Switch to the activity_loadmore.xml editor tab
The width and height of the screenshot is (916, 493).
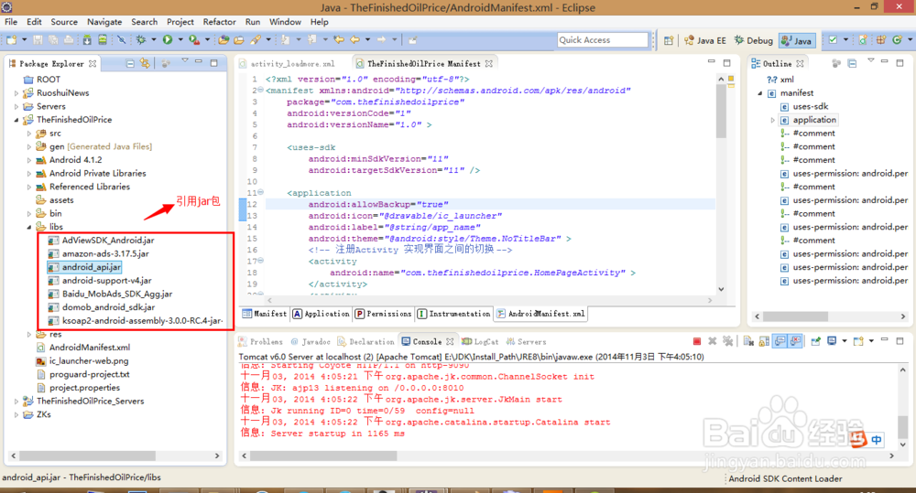(x=286, y=64)
